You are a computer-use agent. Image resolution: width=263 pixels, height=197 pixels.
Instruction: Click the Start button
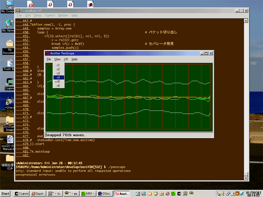(6, 194)
